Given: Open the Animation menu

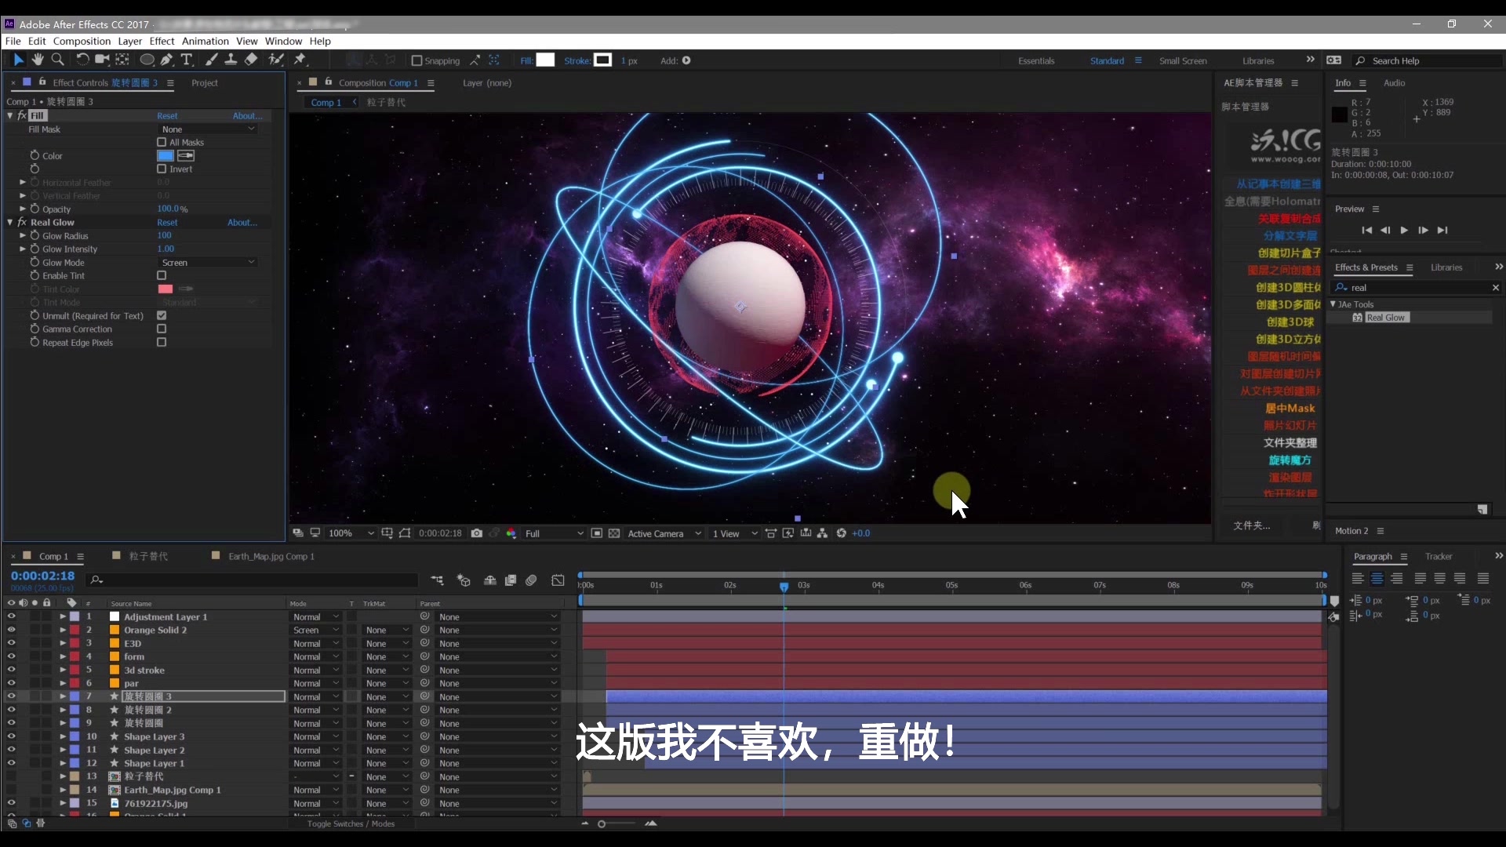Looking at the screenshot, I should 205,41.
